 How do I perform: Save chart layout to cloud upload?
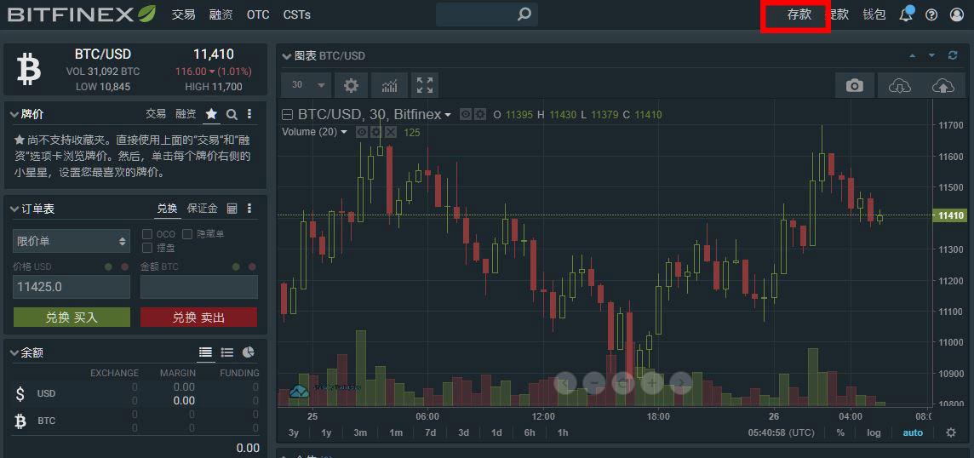click(x=943, y=86)
